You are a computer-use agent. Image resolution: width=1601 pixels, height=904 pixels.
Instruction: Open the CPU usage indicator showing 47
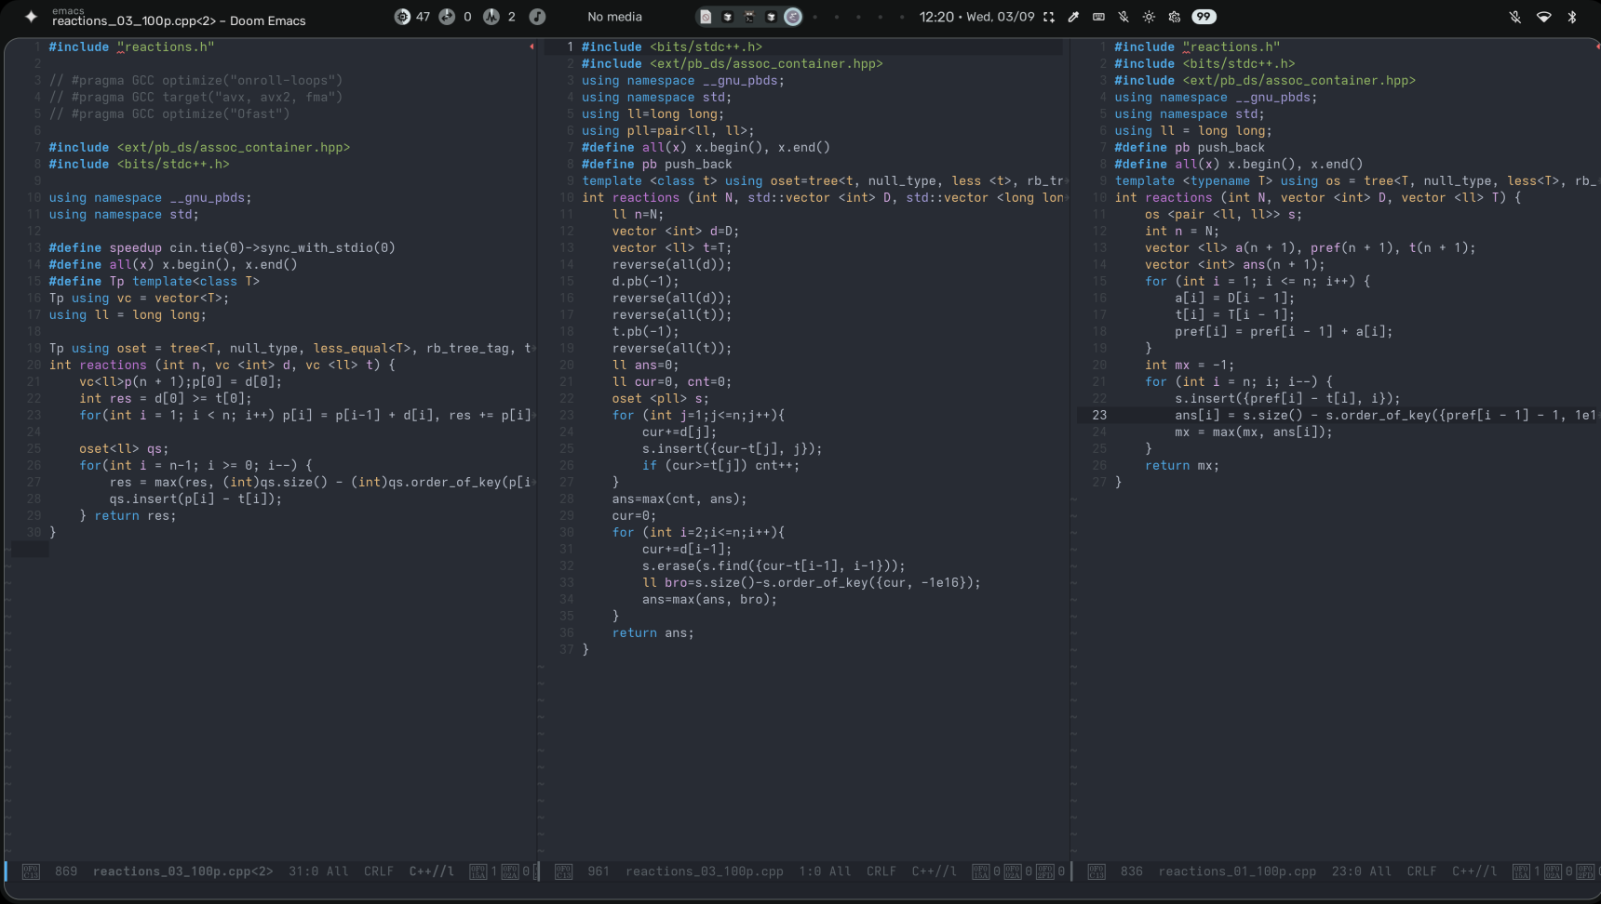(x=412, y=17)
